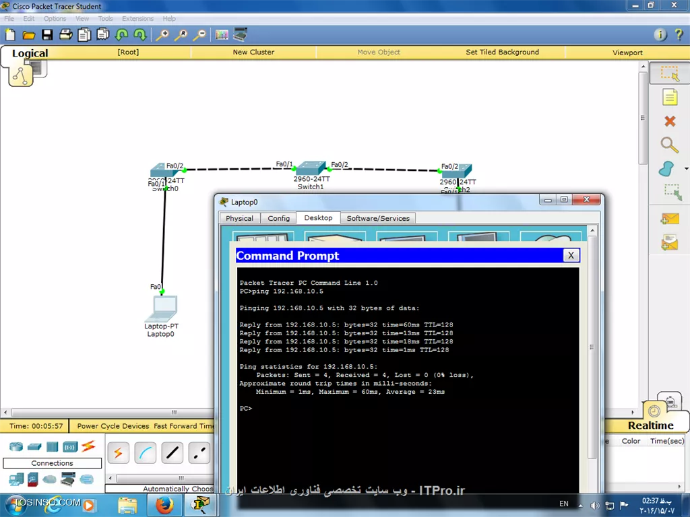Choose the Resize Shape tool

(x=672, y=193)
